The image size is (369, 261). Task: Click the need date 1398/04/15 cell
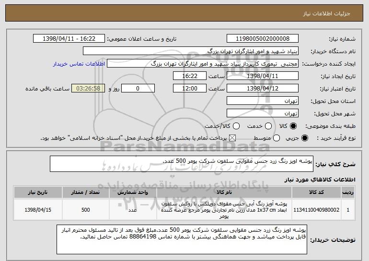point(38,210)
